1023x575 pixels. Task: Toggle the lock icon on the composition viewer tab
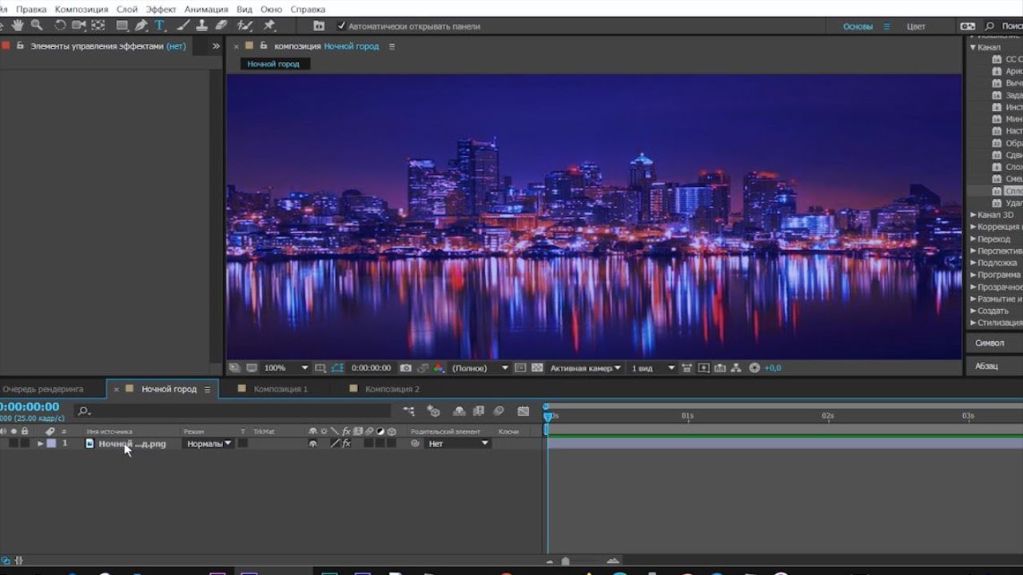click(x=265, y=46)
